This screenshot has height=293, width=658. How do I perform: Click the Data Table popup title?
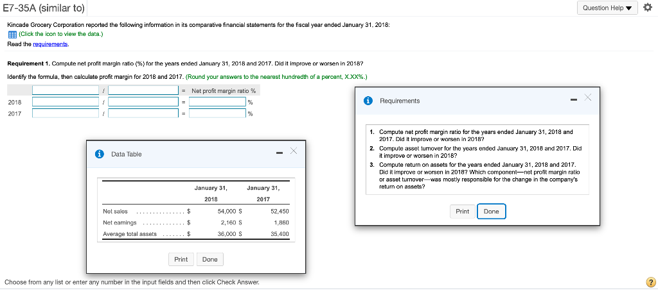tap(127, 154)
